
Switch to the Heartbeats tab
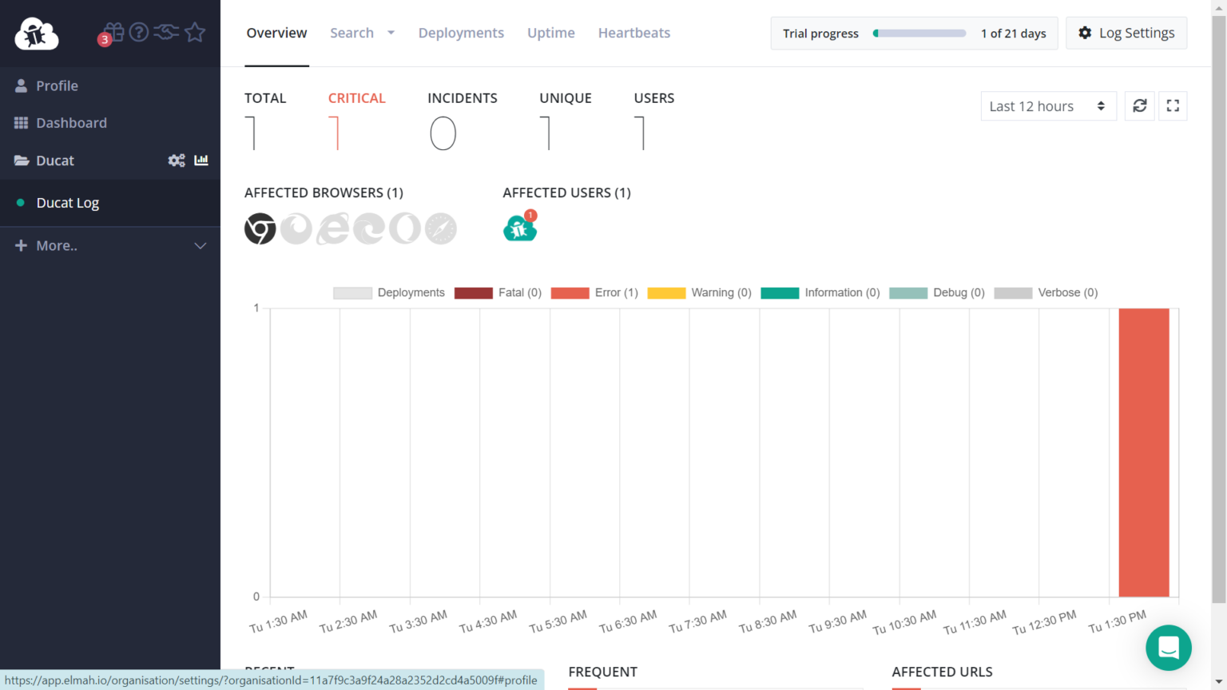pyautogui.click(x=634, y=33)
